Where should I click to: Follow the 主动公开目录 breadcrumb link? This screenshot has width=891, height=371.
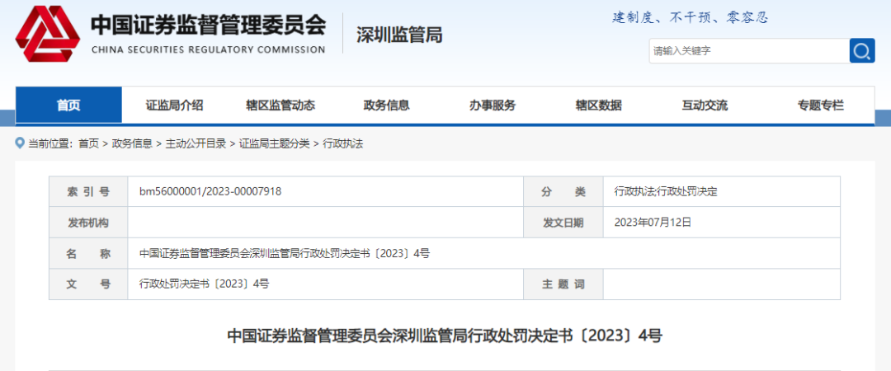pos(196,143)
